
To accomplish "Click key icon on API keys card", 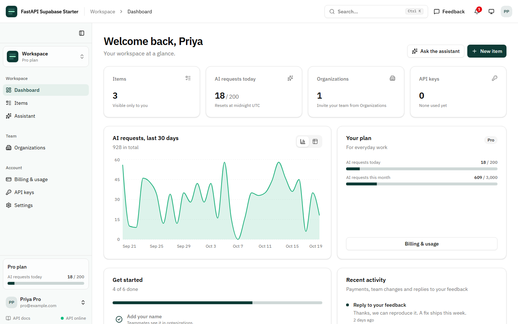I will [x=495, y=78].
